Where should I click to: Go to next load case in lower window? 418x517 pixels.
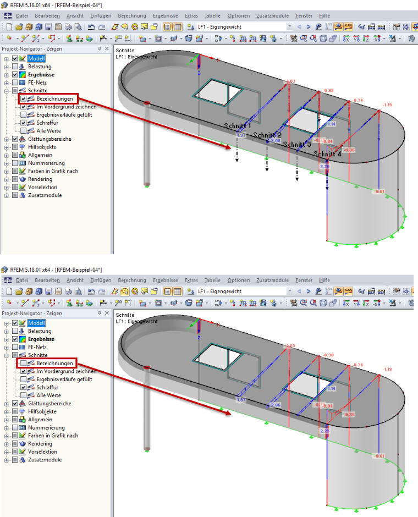point(309,291)
